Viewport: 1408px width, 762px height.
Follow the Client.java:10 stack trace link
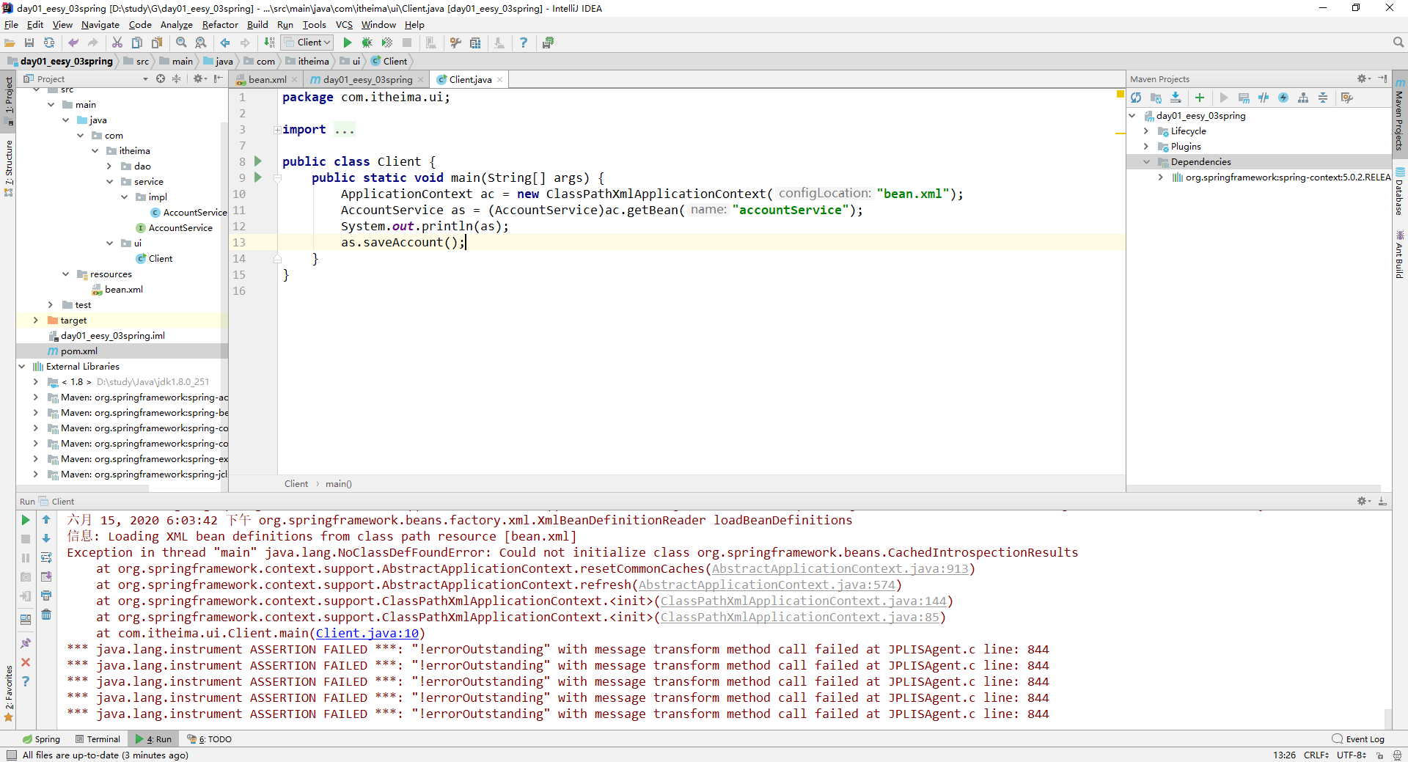click(367, 633)
